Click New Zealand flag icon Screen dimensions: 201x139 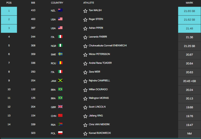(x=60, y=10)
